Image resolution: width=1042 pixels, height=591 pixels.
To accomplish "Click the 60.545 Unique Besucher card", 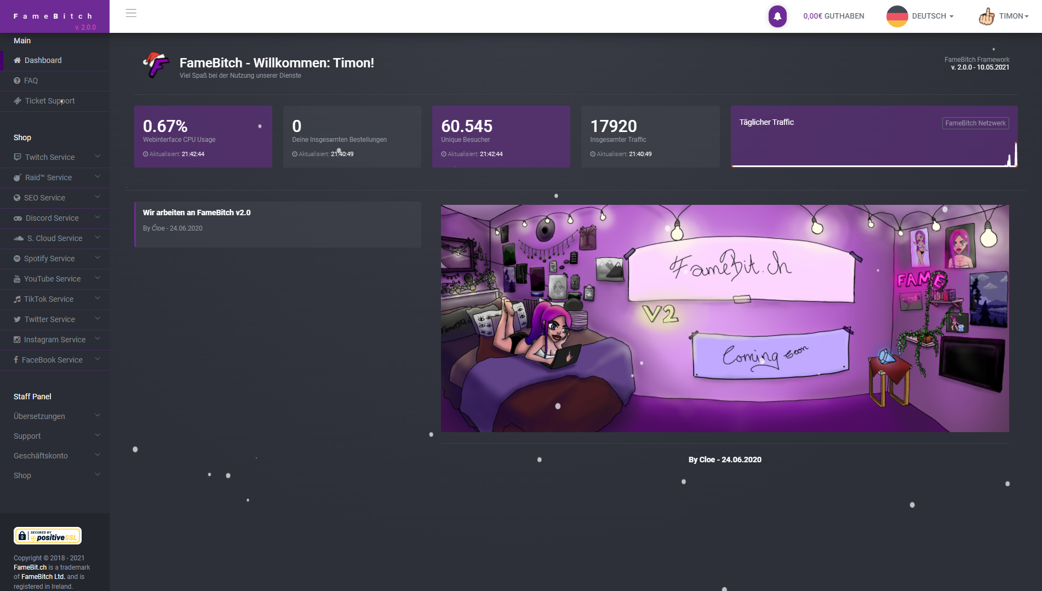I will [501, 136].
